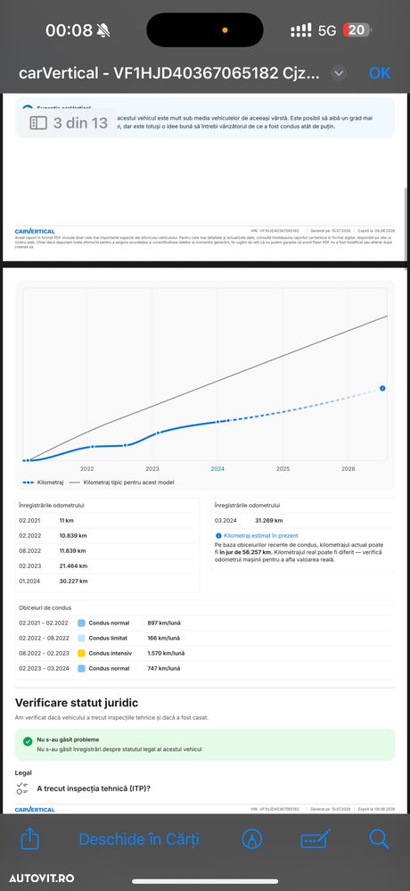Expand the document title chevron dropdown

pyautogui.click(x=339, y=73)
